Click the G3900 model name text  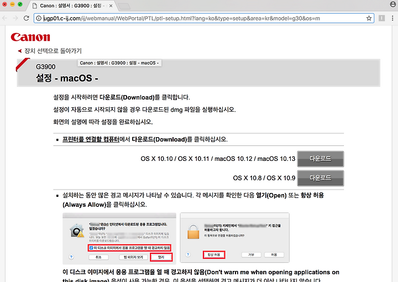point(46,67)
